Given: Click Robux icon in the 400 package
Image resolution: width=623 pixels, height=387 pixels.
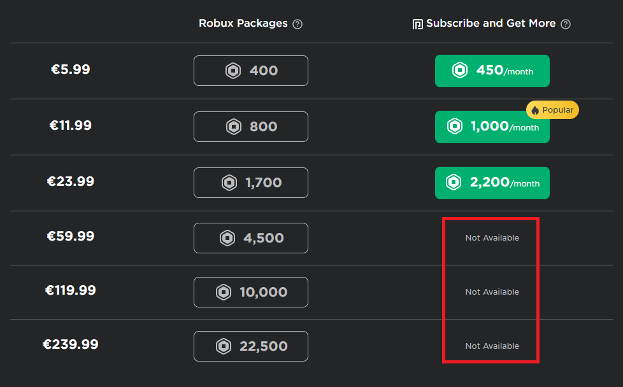Looking at the screenshot, I should point(233,71).
